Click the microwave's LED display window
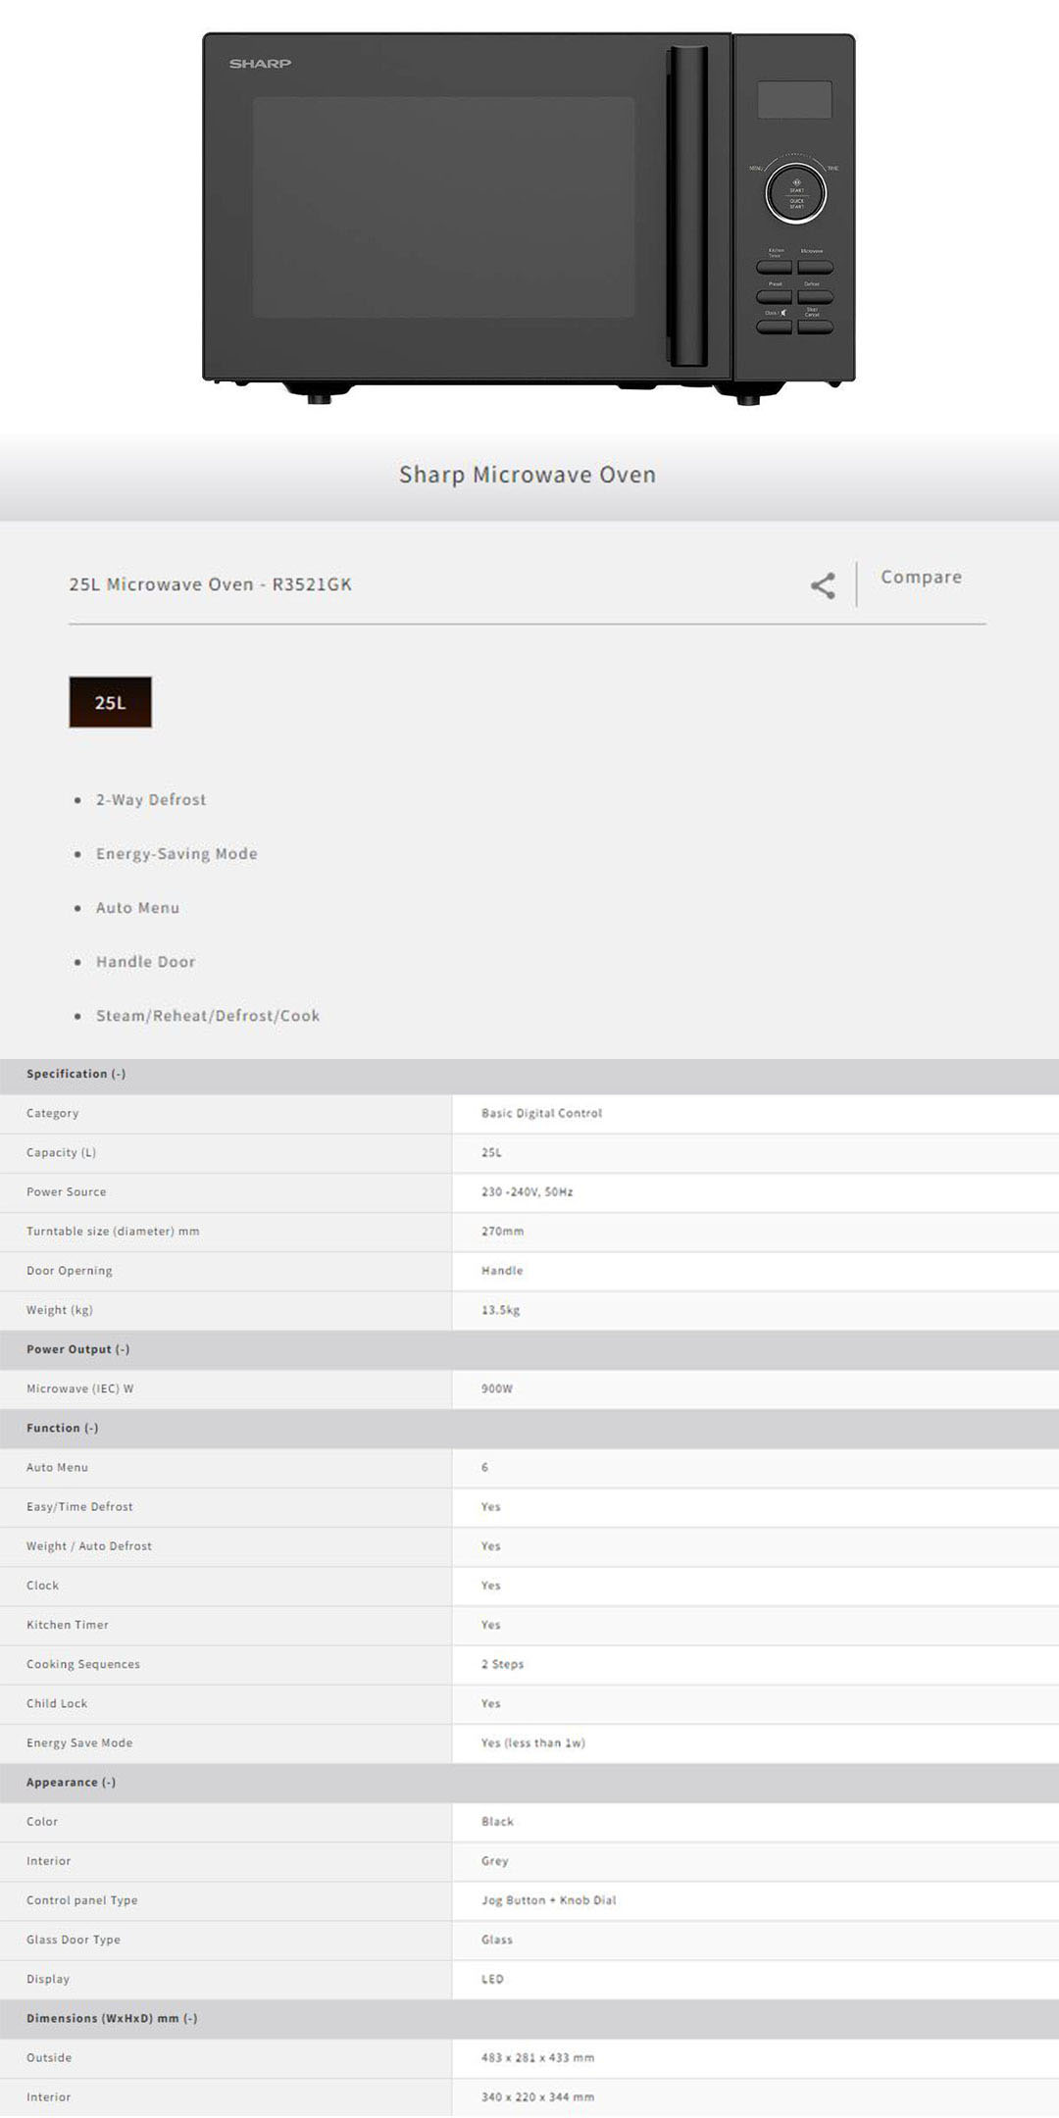This screenshot has width=1059, height=2118. click(x=794, y=100)
